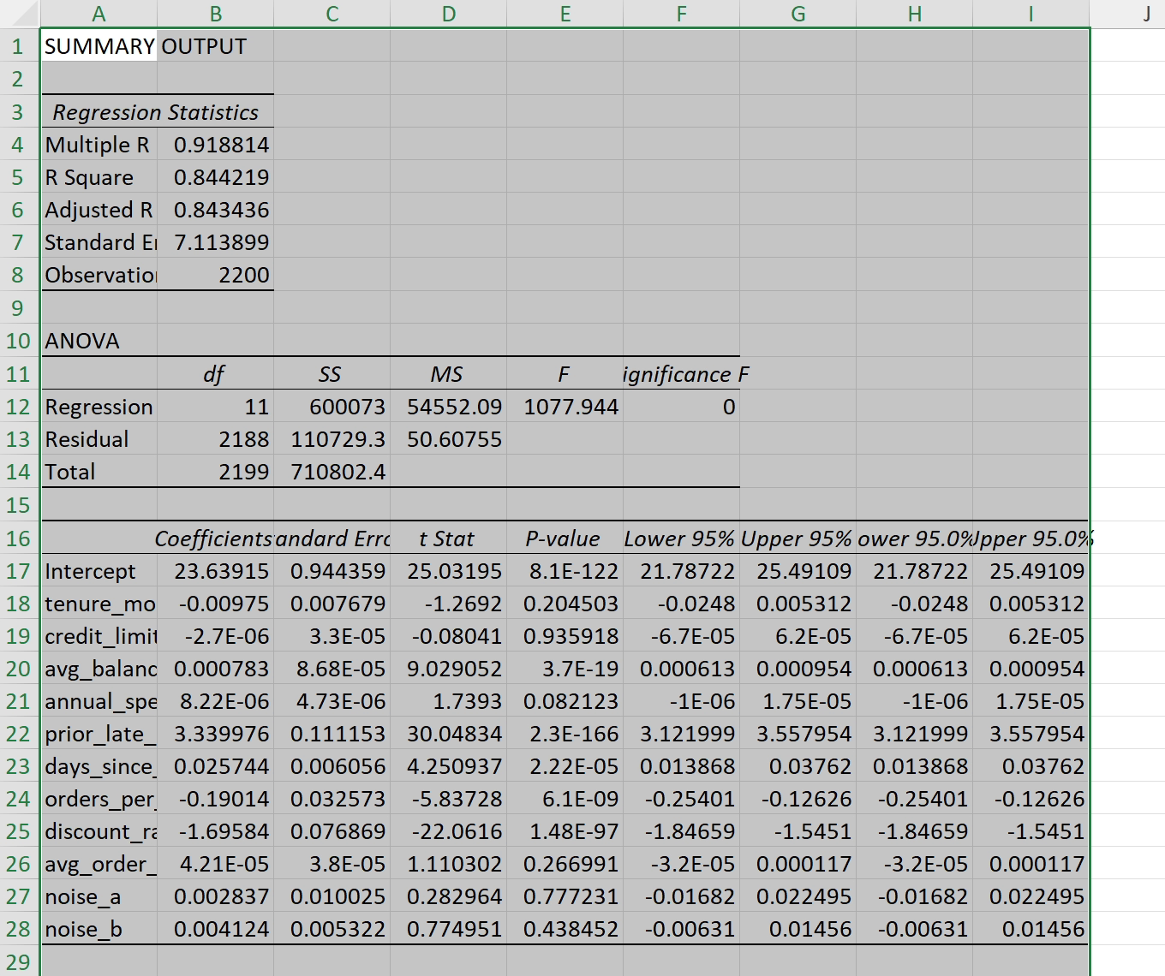Select Standard Error value 7.113899
The height and width of the screenshot is (976, 1165).
(x=216, y=242)
